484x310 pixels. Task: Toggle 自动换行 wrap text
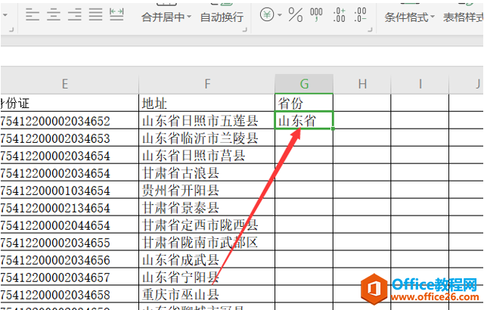222,17
